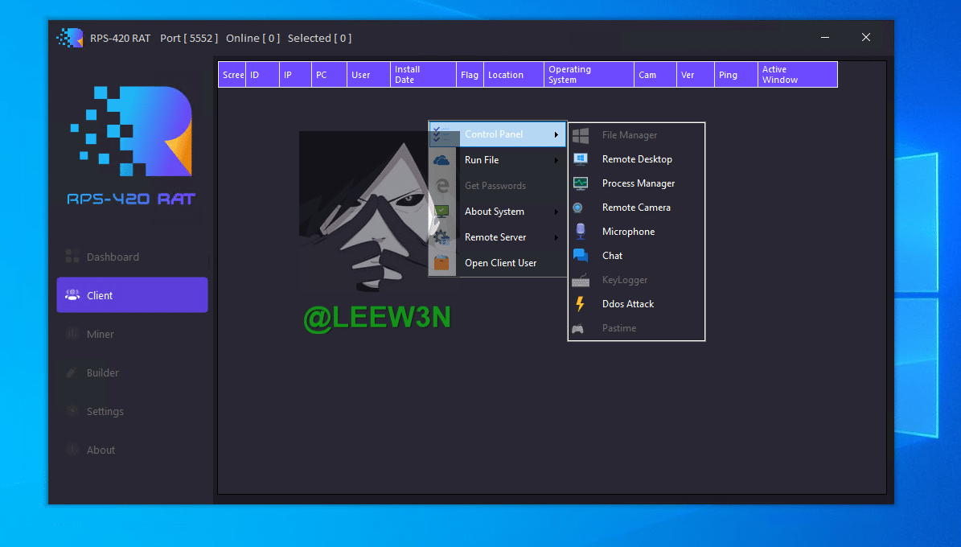The width and height of the screenshot is (961, 547).
Task: Click the Microphone icon in submenu
Action: (x=581, y=232)
